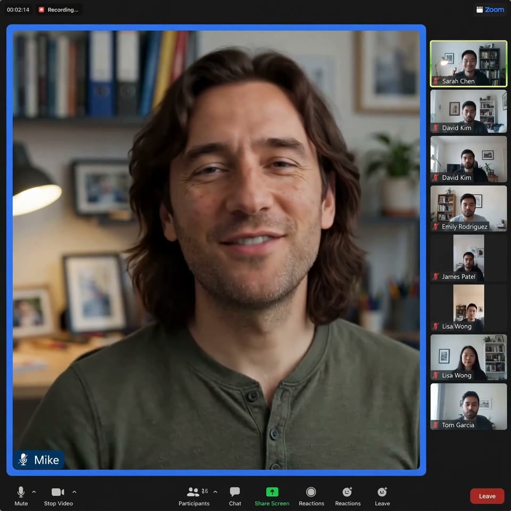Click the Emily Rodriguez name label
The width and height of the screenshot is (511, 511).
[464, 227]
